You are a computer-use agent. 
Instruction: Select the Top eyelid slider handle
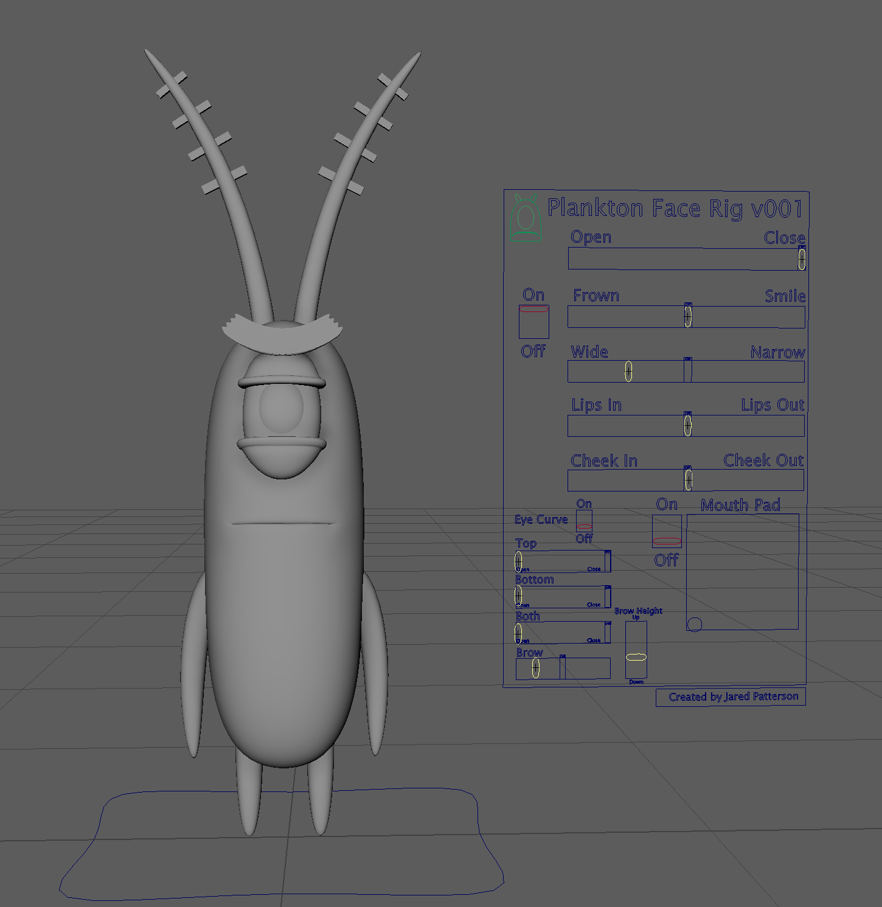pyautogui.click(x=518, y=561)
